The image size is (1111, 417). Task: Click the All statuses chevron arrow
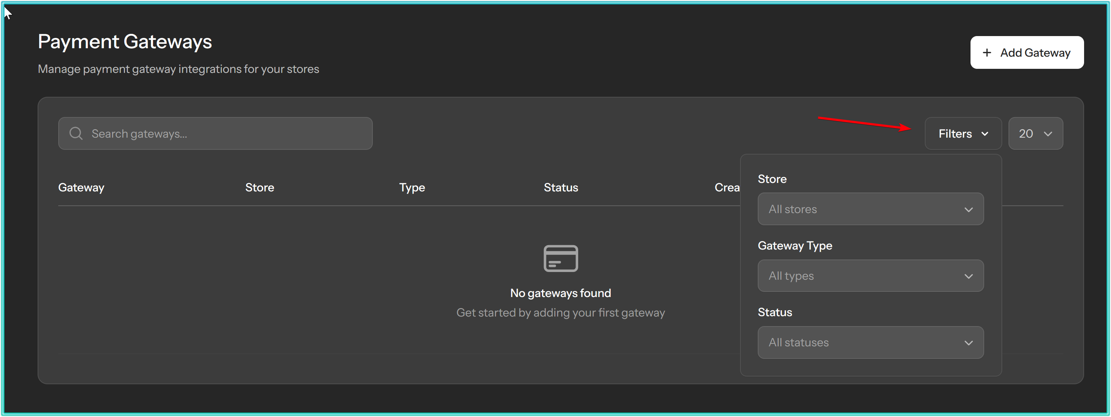pos(969,343)
